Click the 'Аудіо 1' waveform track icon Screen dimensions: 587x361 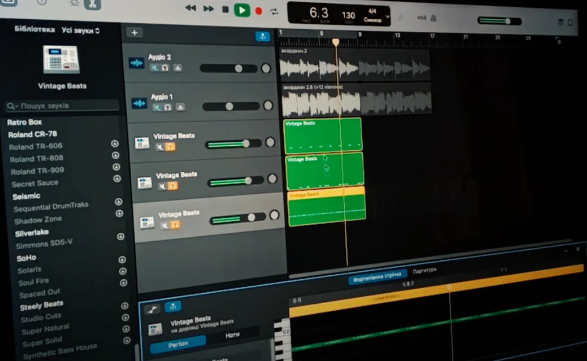coord(139,104)
